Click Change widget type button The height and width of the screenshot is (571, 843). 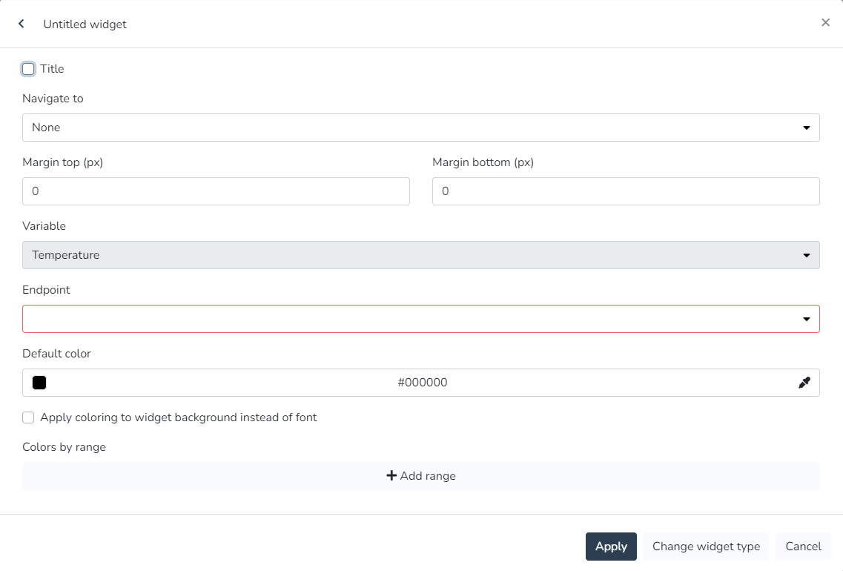706,547
